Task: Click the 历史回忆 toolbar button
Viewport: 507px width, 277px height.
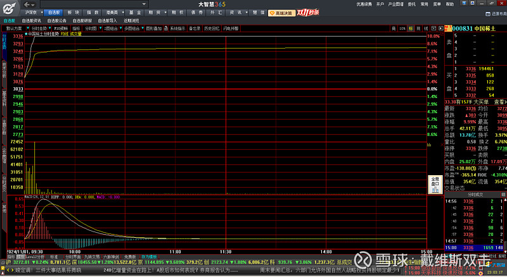Action: pyautogui.click(x=212, y=28)
